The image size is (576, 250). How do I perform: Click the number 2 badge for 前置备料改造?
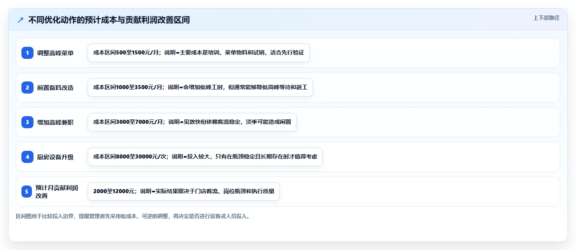pyautogui.click(x=27, y=87)
